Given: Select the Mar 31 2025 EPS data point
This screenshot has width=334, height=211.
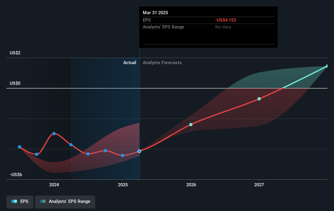Looking at the screenshot, I should point(139,151).
